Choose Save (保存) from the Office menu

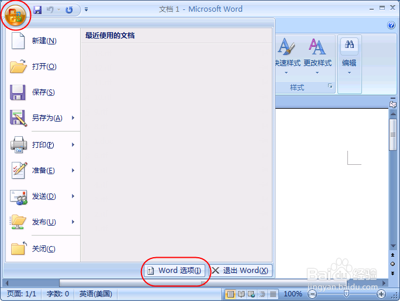tap(43, 92)
